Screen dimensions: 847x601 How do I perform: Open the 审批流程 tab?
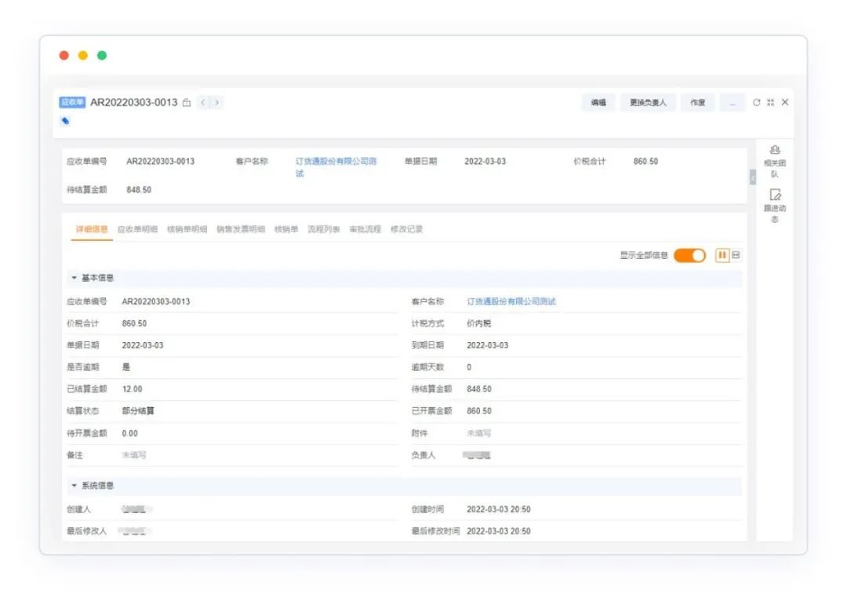(x=365, y=229)
